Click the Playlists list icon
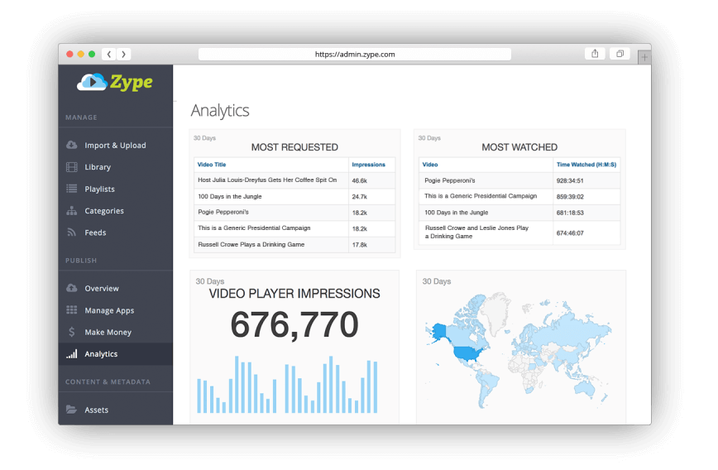 click(72, 189)
